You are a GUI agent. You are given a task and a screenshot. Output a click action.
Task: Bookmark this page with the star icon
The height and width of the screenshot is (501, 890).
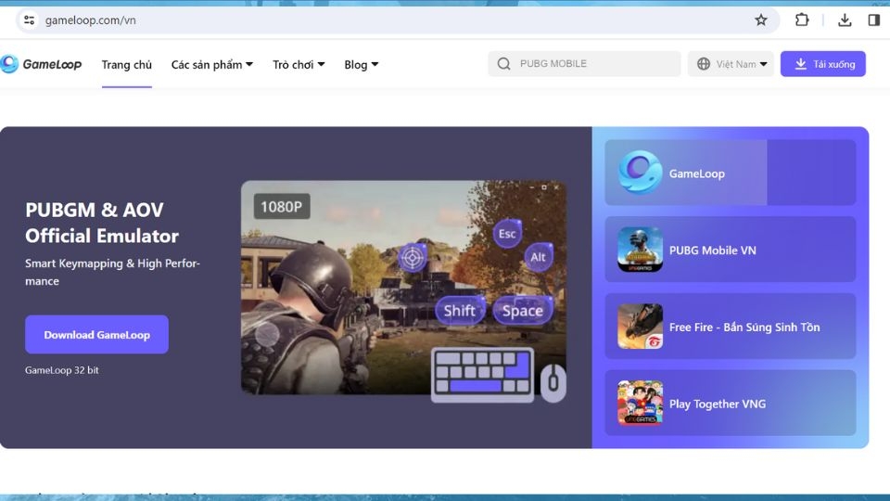point(760,20)
